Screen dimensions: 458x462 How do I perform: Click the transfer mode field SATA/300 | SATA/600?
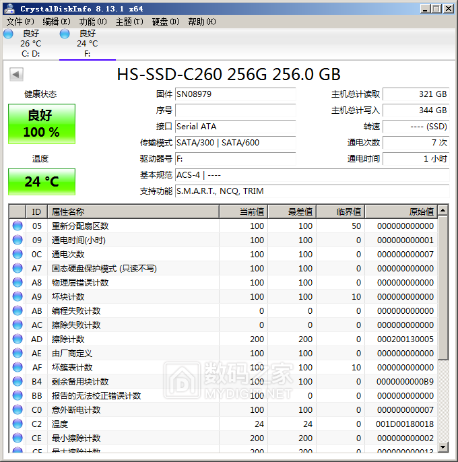[x=236, y=143]
